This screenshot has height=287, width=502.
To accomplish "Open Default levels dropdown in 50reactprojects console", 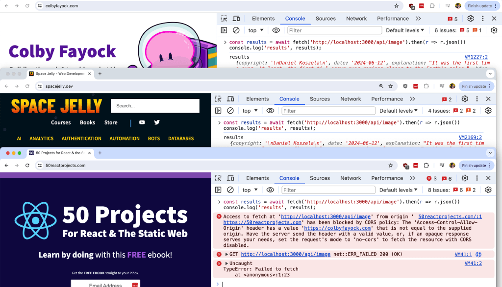I will click(x=398, y=190).
